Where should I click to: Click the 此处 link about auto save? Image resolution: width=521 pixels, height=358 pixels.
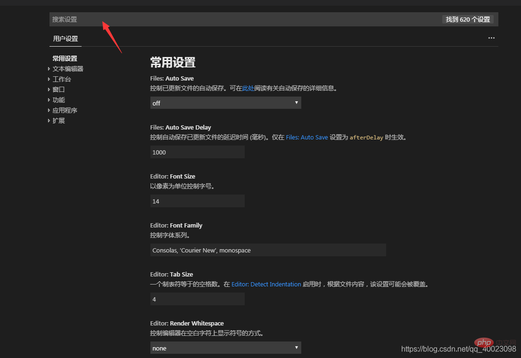248,88
